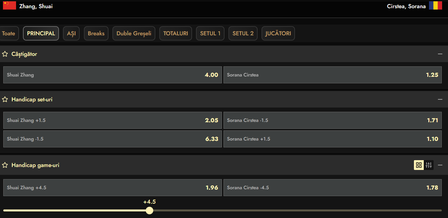Switch Handicap game-uri to slider view
The height and width of the screenshot is (218, 448).
coord(429,165)
